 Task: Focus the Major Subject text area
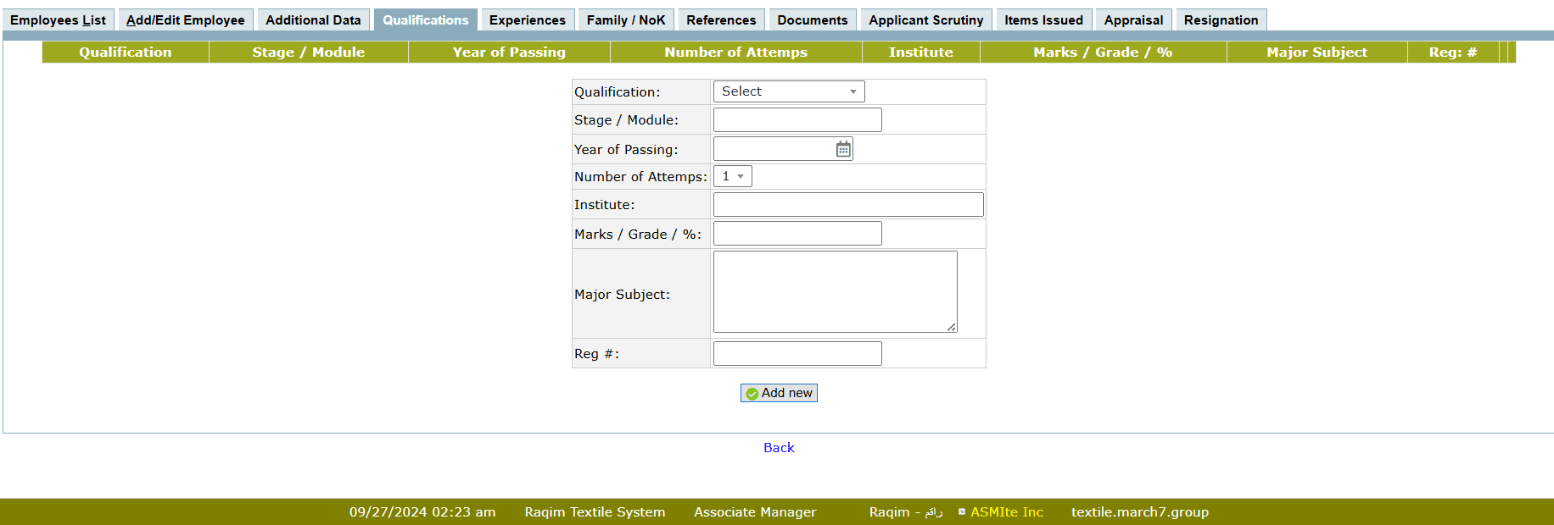coord(835,291)
